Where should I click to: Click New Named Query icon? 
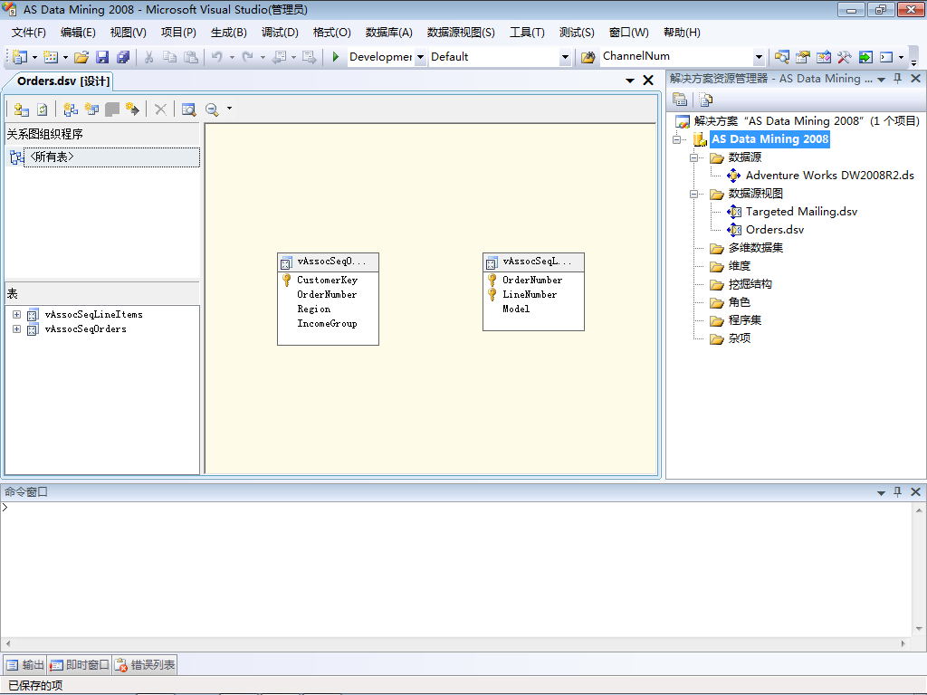coord(91,109)
